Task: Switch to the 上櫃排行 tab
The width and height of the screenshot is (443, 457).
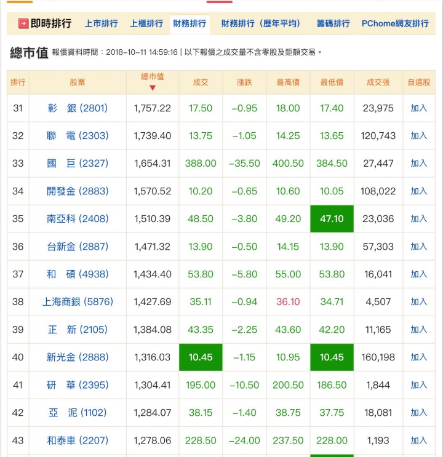Action: click(146, 23)
